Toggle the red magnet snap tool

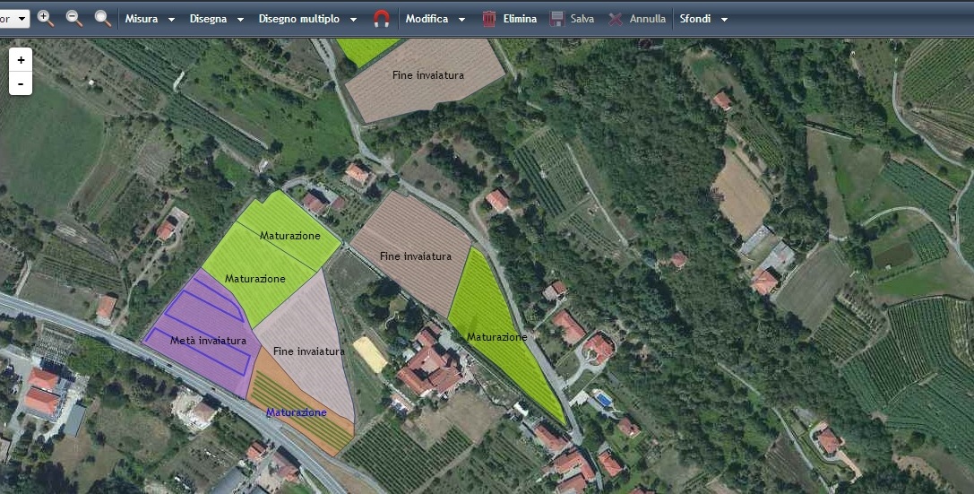pos(382,19)
